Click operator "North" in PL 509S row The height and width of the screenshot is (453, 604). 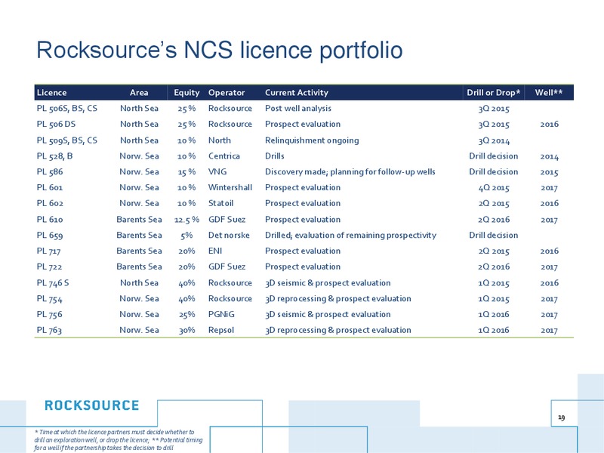(220, 140)
